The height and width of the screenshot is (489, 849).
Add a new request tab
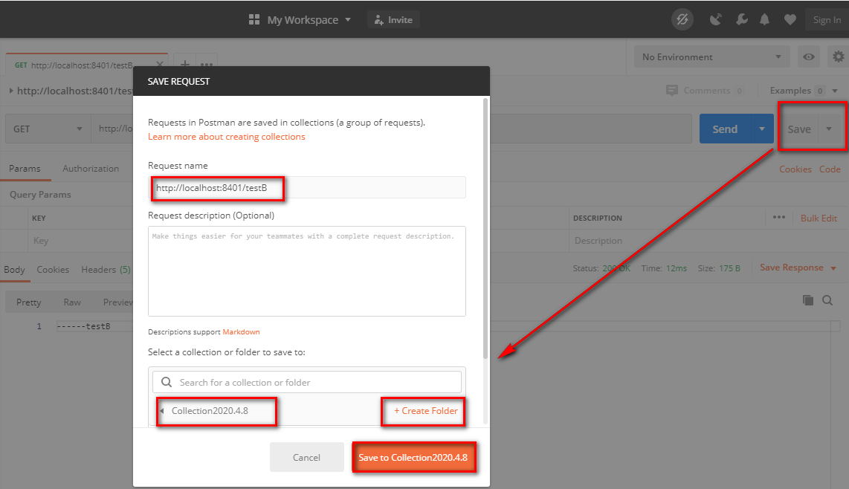pos(184,65)
